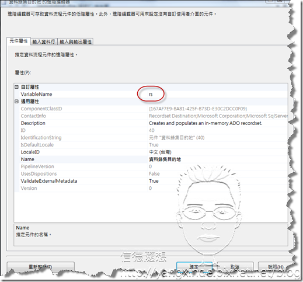Select the PipelineVersion property label
The height and width of the screenshot is (282, 303).
coord(37,166)
